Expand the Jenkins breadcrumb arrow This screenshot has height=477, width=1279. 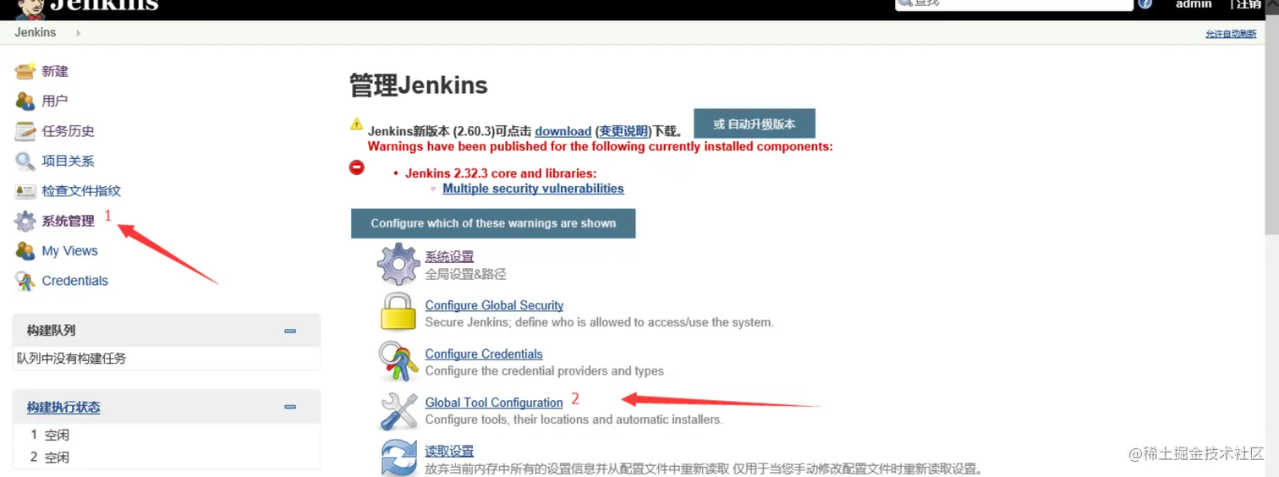pos(78,33)
